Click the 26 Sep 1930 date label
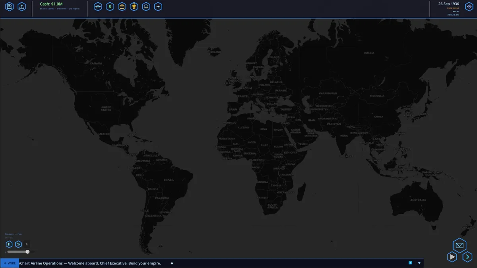The width and height of the screenshot is (477, 268). (450, 4)
